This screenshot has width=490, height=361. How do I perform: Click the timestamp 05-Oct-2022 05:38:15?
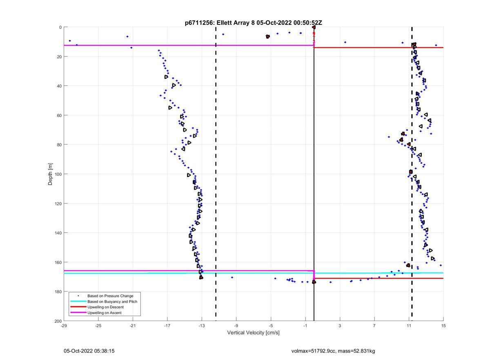pyautogui.click(x=89, y=351)
